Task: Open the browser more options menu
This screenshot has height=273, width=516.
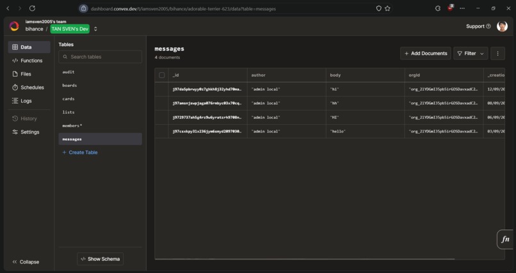Action: [x=462, y=8]
